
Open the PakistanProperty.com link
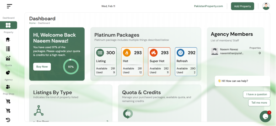click(208, 6)
